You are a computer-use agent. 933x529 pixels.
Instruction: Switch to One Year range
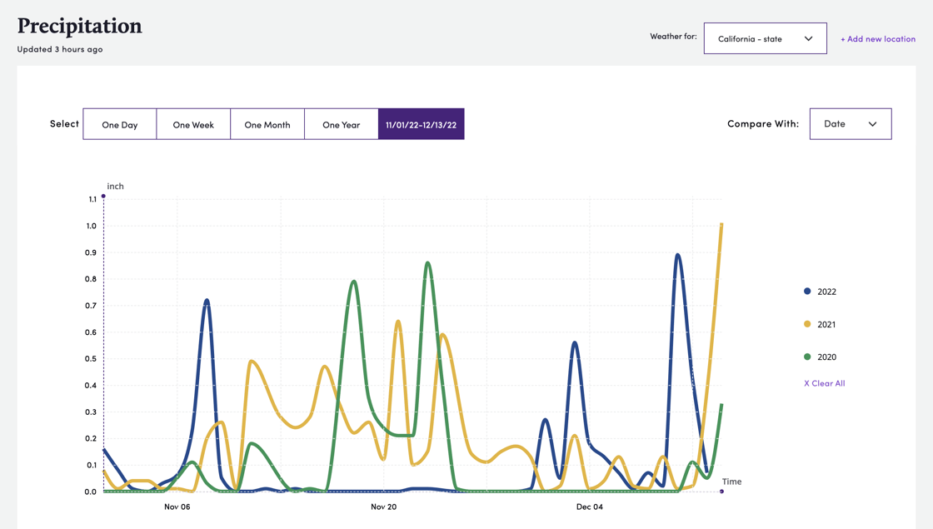(342, 124)
